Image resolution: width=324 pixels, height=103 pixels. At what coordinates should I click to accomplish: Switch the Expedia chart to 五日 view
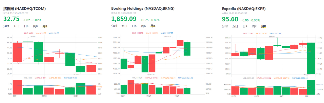[235, 26]
